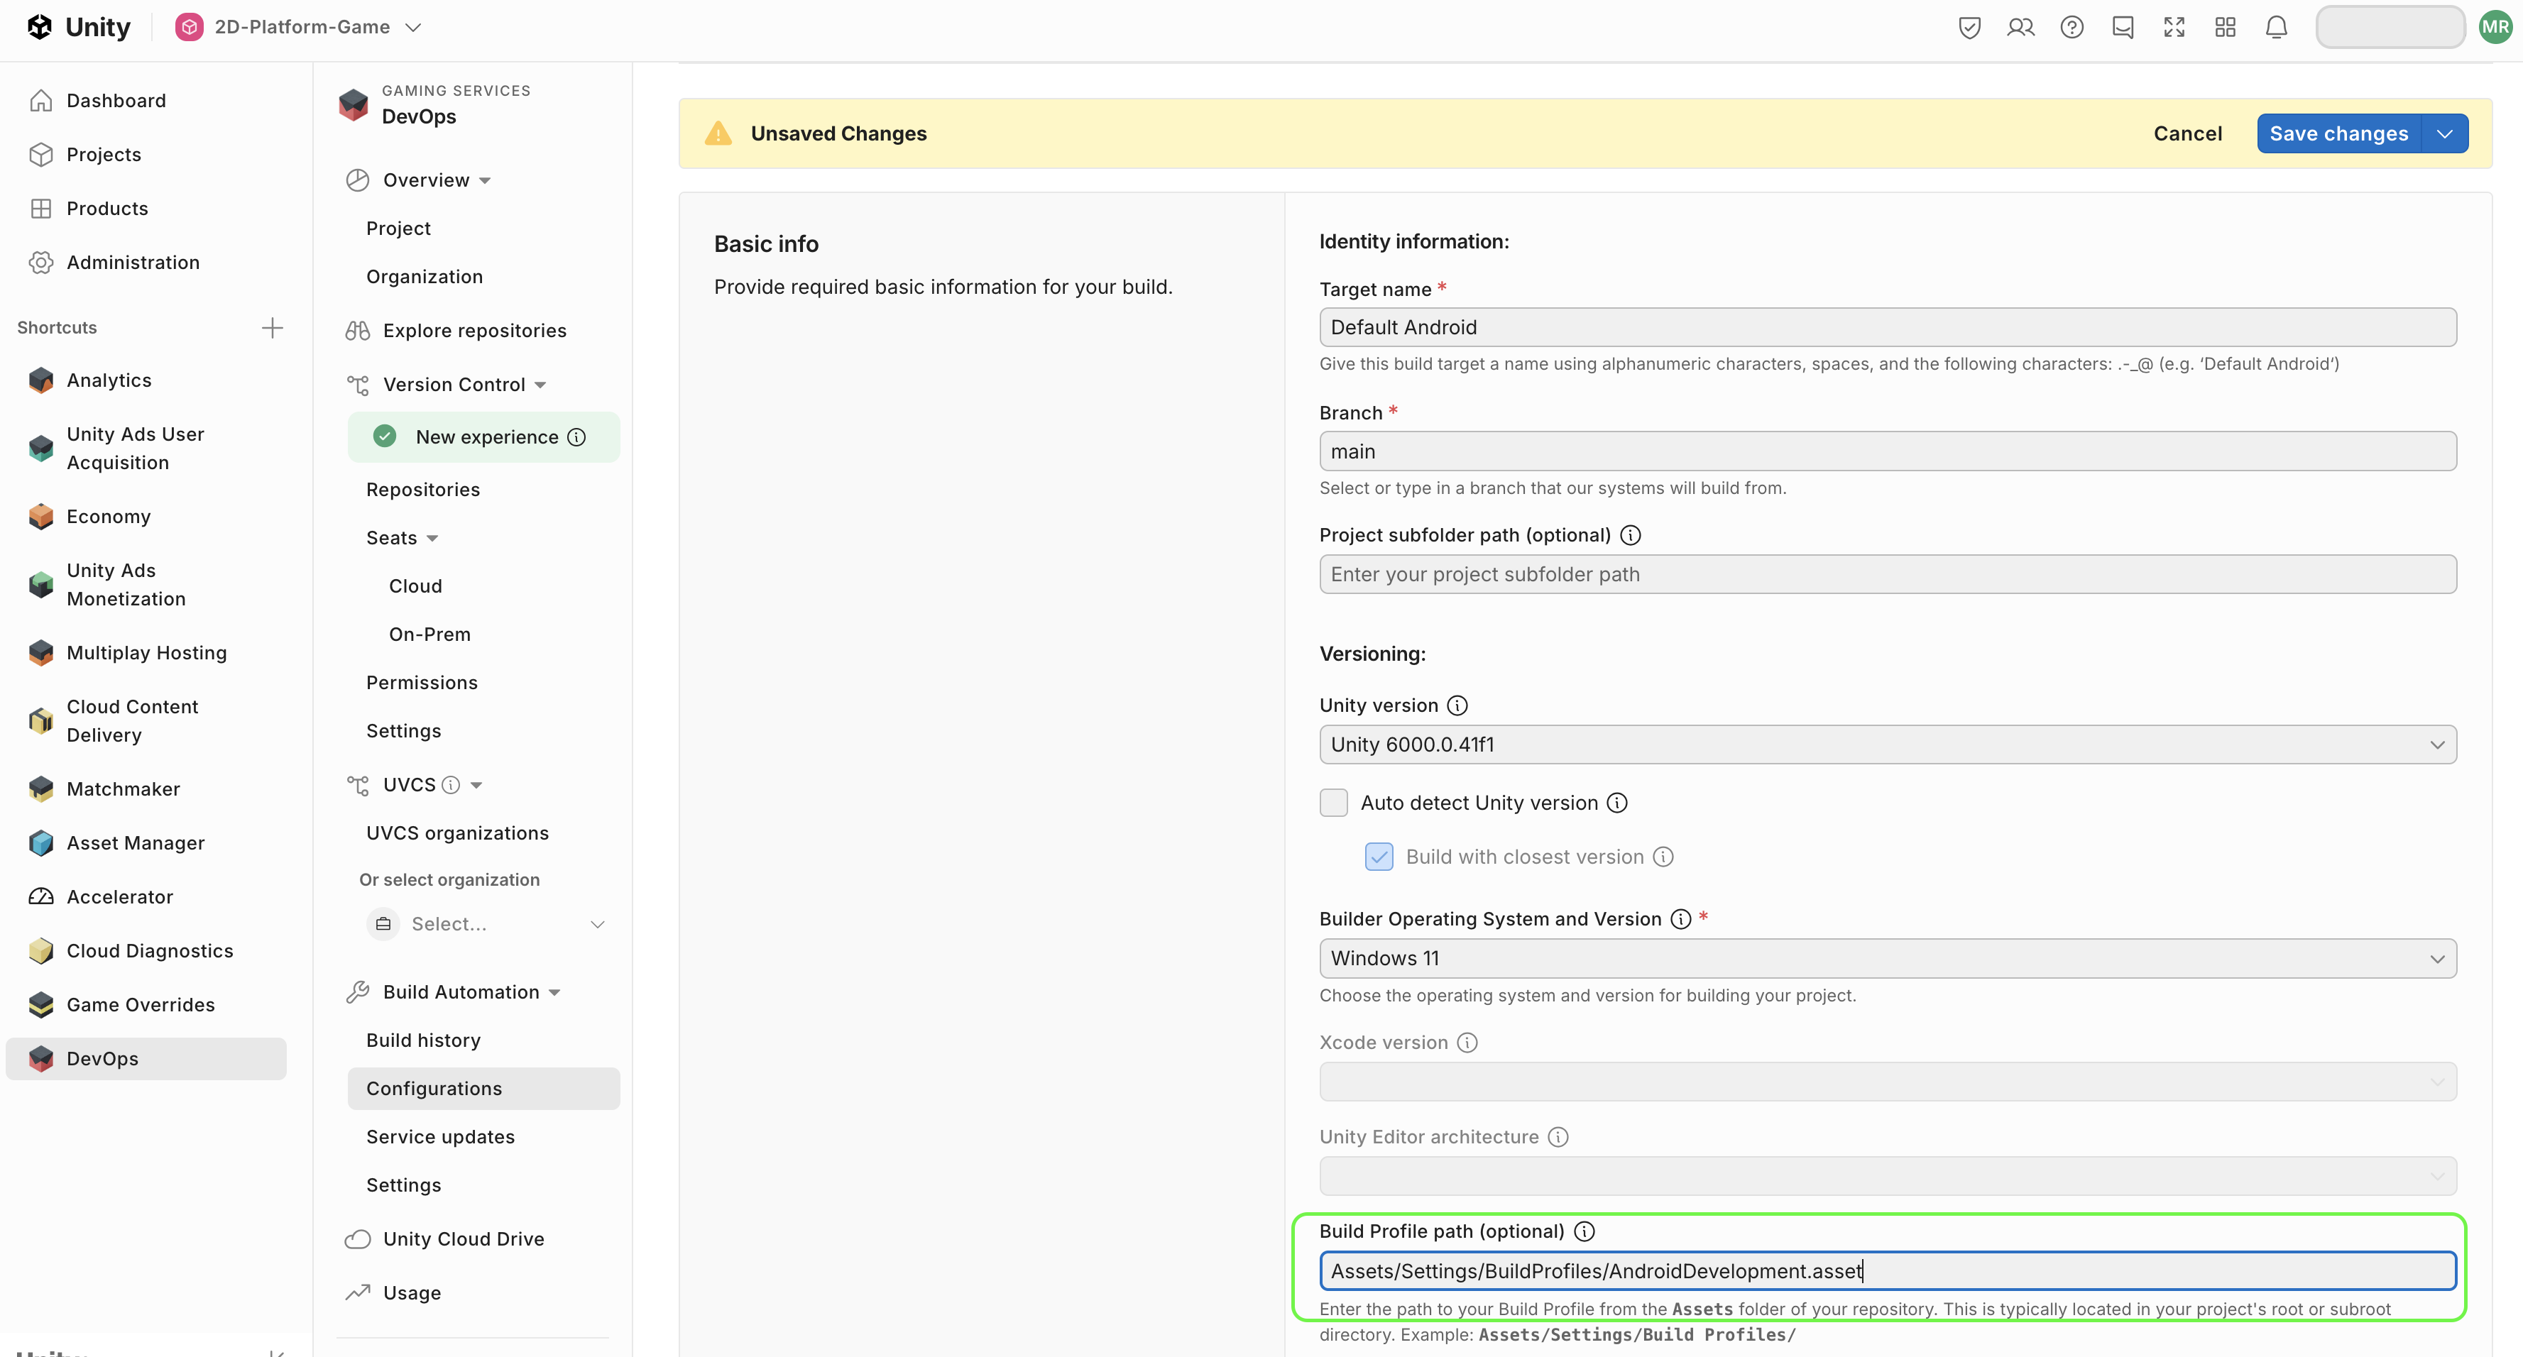Collapse the Overview section
This screenshot has height=1357, width=2523.
click(485, 181)
